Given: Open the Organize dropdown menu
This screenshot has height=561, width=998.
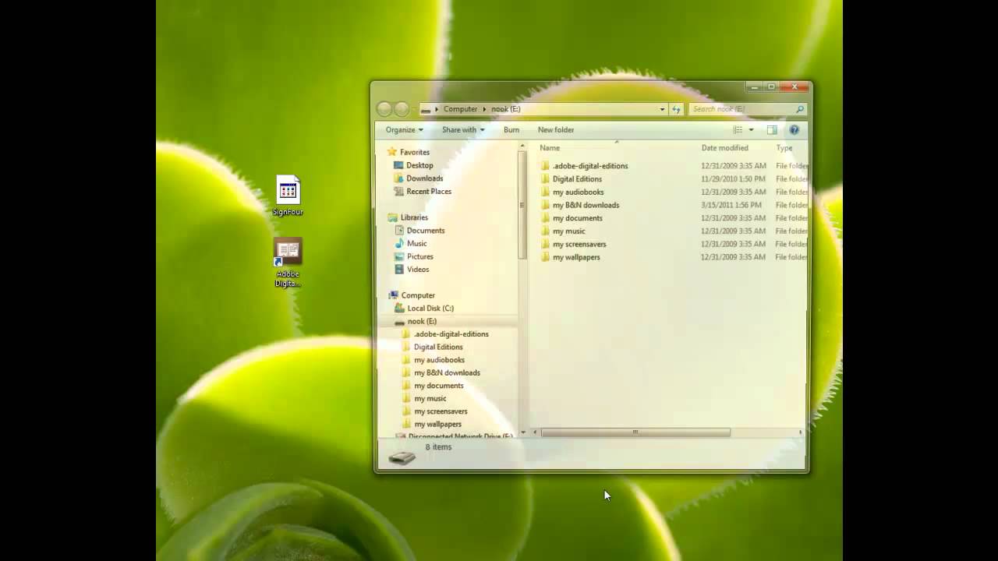Looking at the screenshot, I should (x=404, y=130).
